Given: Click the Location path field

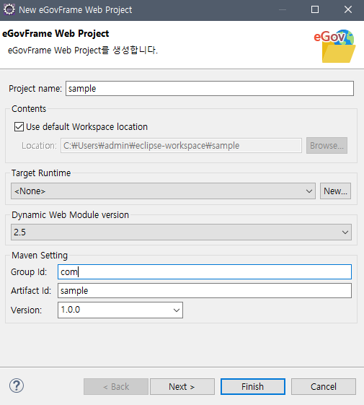Looking at the screenshot, I should [x=181, y=146].
